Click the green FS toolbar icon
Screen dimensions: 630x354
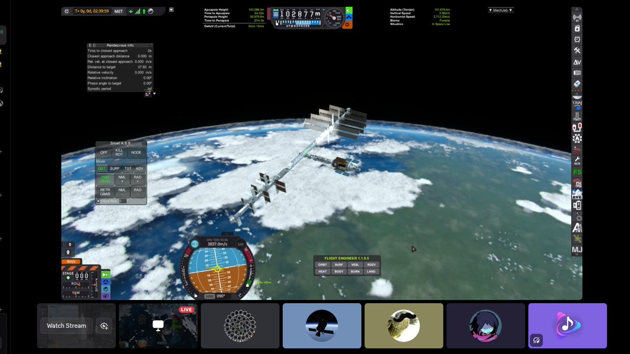pos(577,172)
